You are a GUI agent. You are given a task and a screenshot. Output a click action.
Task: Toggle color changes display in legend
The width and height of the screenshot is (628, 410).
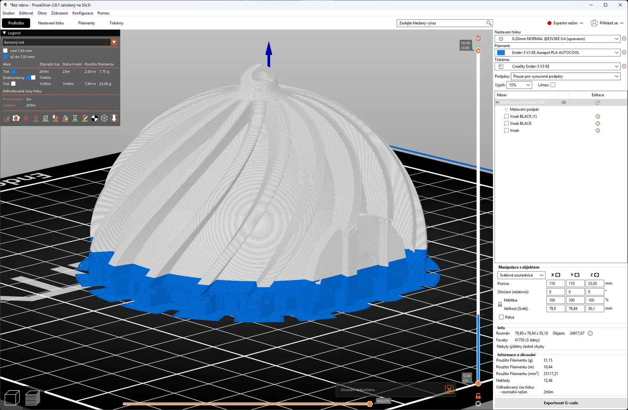(65, 118)
